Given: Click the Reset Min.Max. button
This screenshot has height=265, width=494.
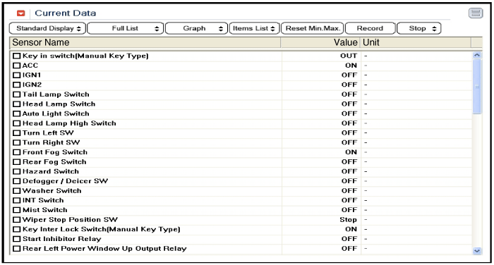Looking at the screenshot, I should (312, 28).
